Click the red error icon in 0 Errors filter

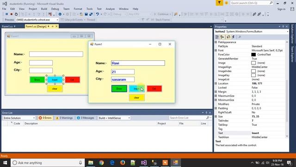tap(40, 118)
